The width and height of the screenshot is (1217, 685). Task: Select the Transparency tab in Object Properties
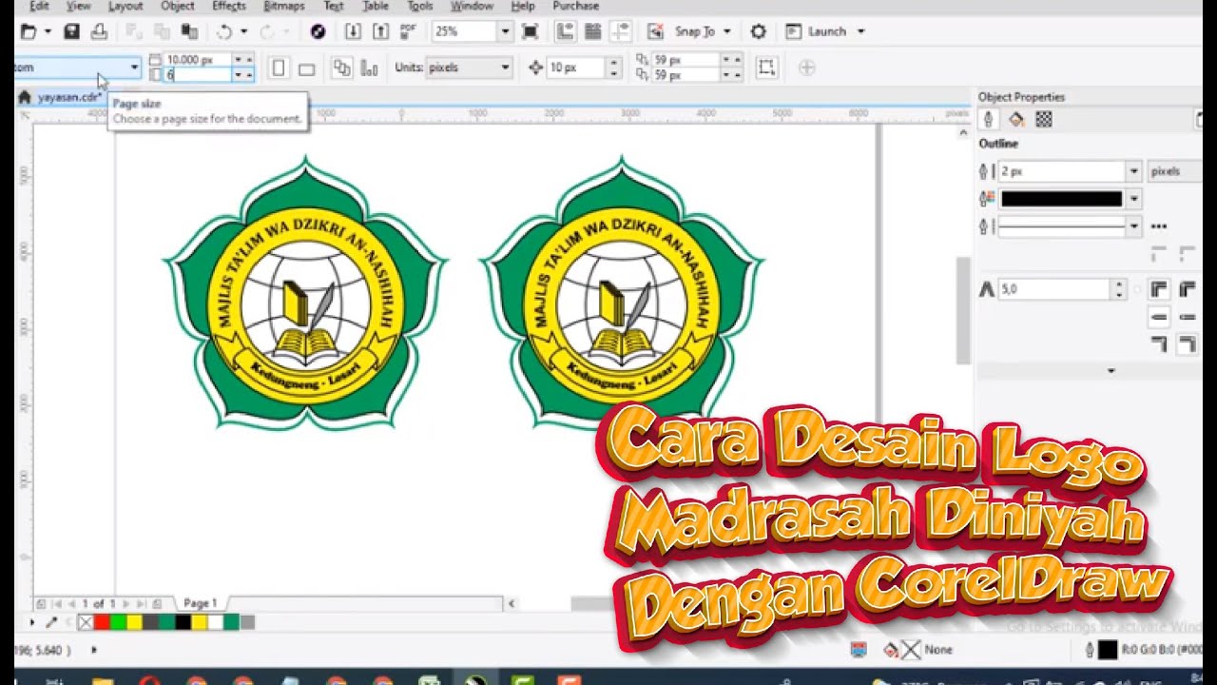click(1043, 119)
